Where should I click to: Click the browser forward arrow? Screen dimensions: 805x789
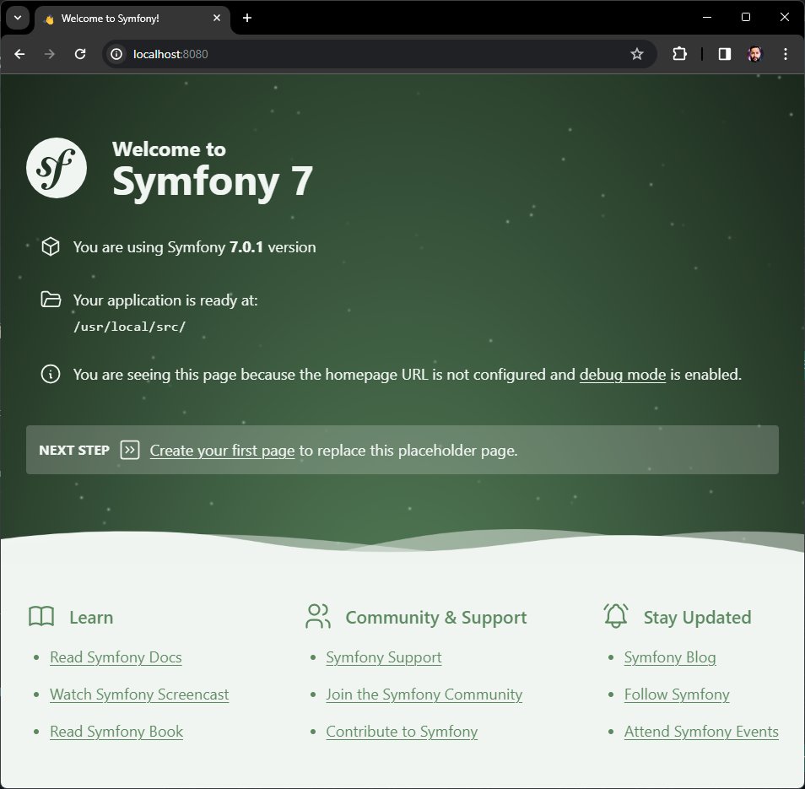(49, 54)
